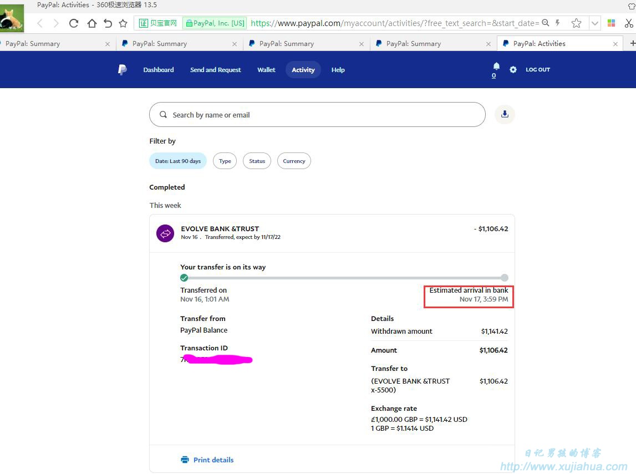Click the PayPal logo in the navigation bar
Image resolution: width=636 pixels, height=474 pixels.
122,70
